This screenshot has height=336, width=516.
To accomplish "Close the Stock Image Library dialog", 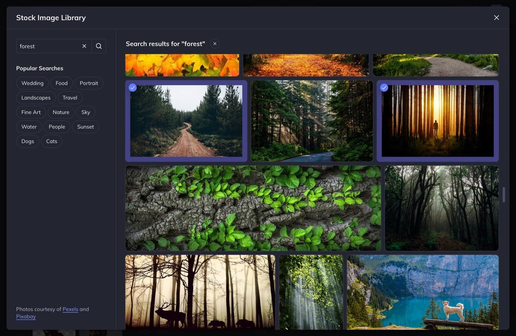I will [496, 18].
